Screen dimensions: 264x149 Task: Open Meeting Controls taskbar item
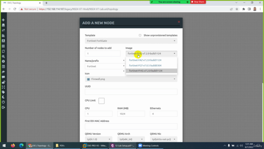tap(150, 145)
